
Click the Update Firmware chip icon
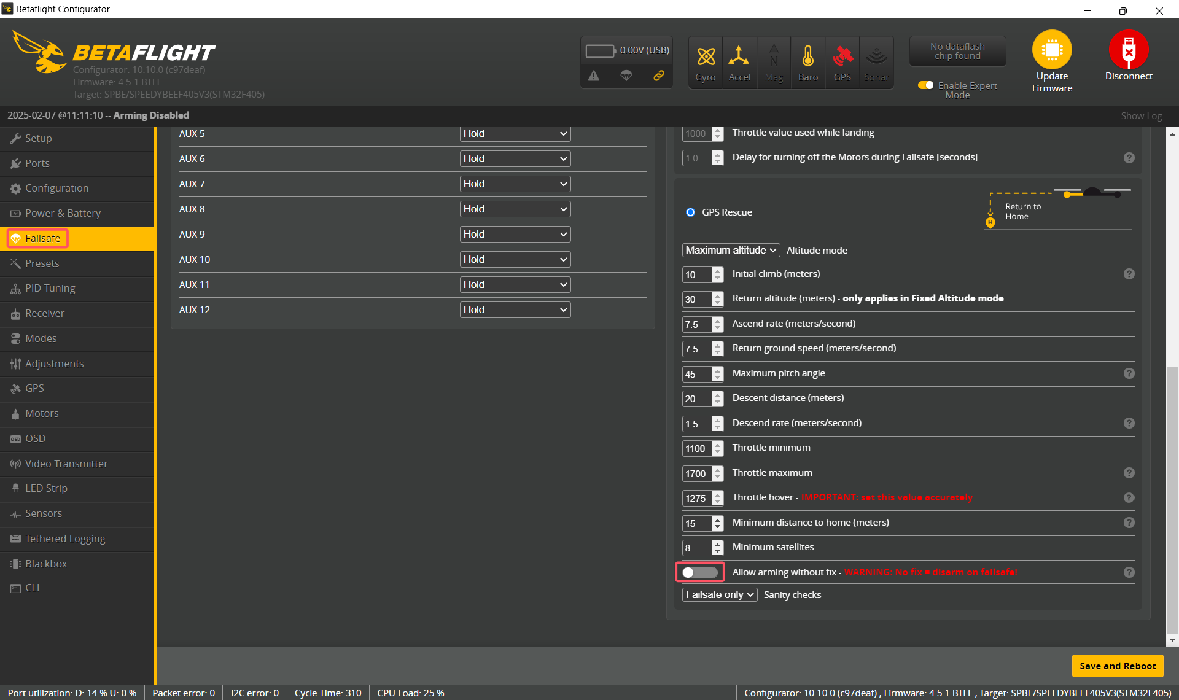coord(1052,49)
